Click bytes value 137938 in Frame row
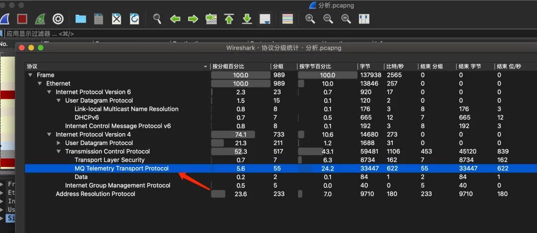 [x=370, y=75]
